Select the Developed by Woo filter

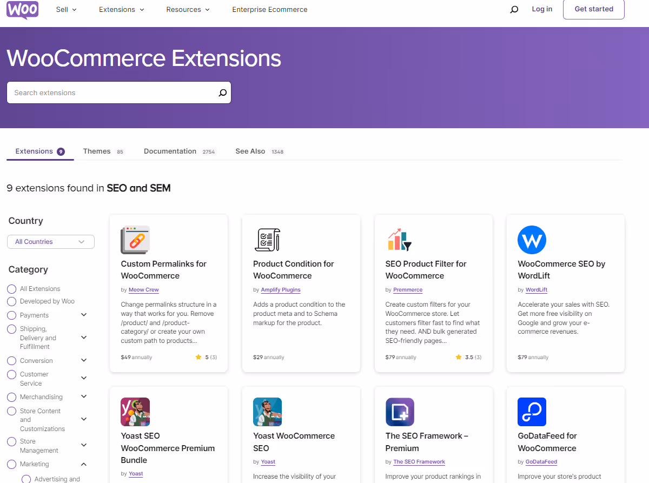click(11, 301)
